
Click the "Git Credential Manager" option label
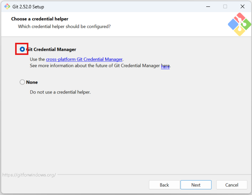[51, 50]
